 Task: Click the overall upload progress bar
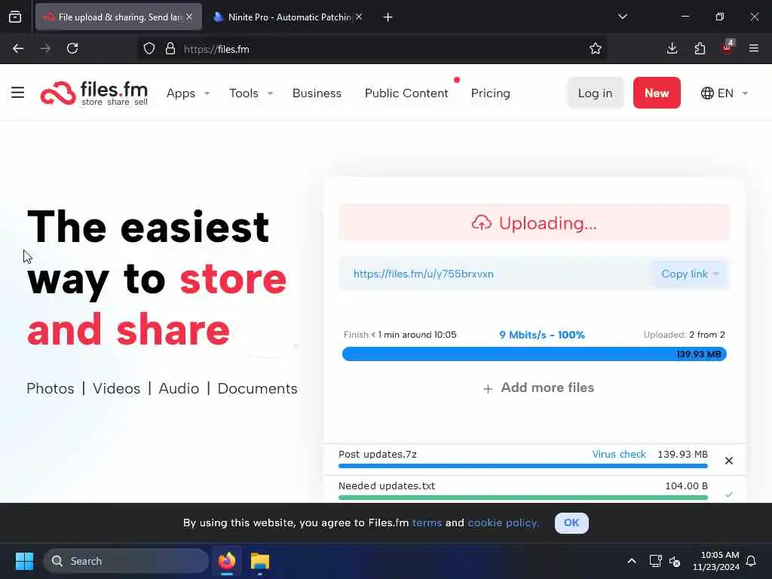tap(535, 354)
